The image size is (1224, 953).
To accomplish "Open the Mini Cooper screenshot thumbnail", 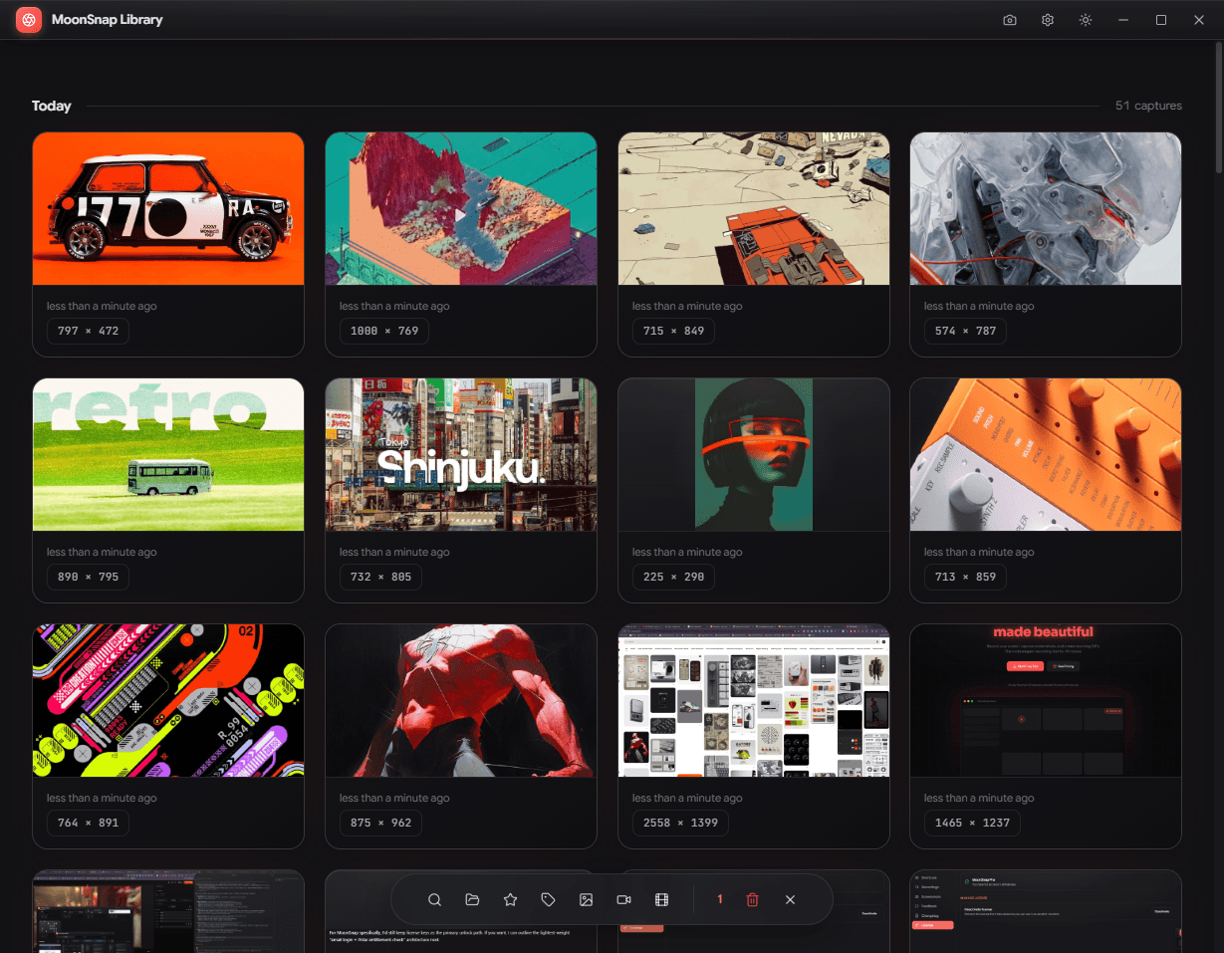I will [x=167, y=208].
